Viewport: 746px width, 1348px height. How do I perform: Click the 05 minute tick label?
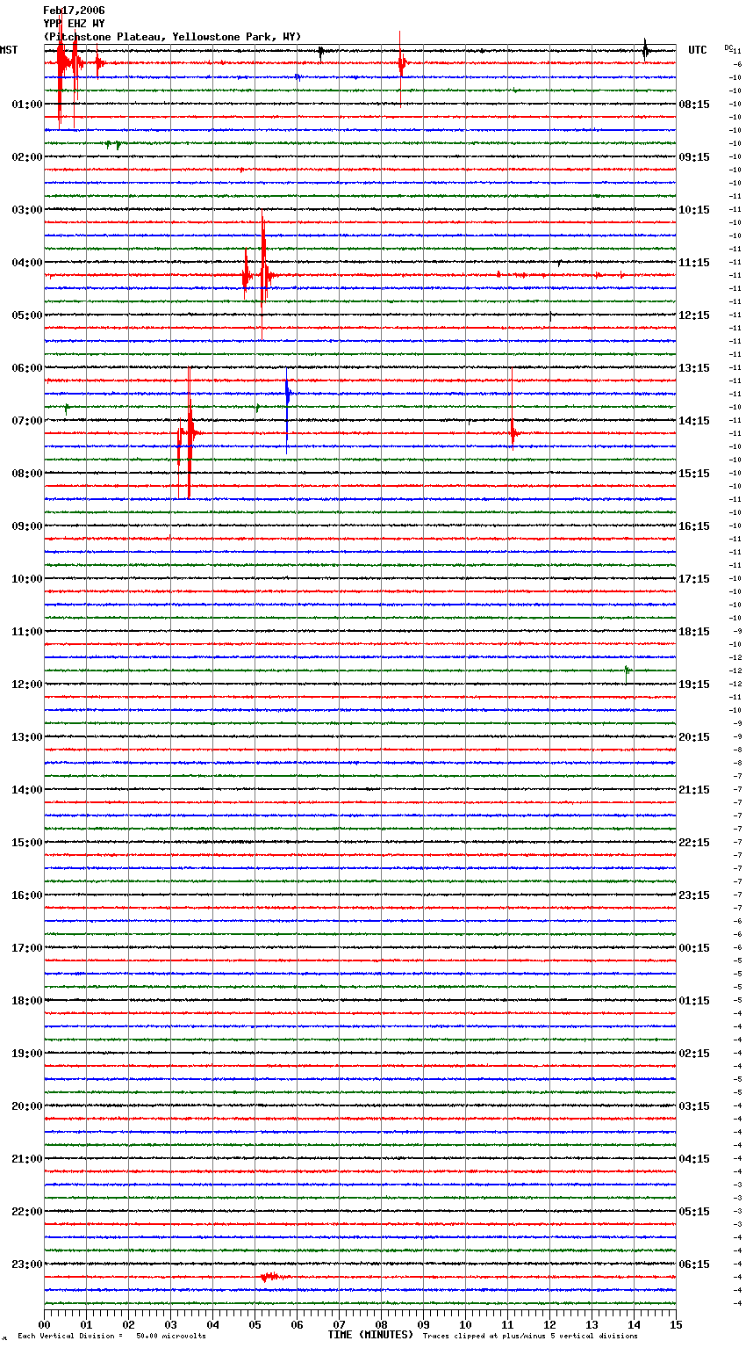255,1324
